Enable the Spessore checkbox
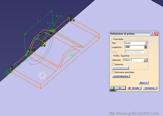Screen dimensions: 163x116 point(113,64)
